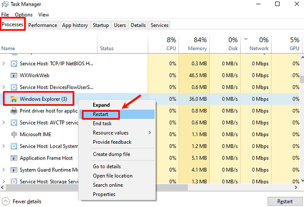Switch to the App history tab
Screen dimensions: 304x207
pyautogui.click(x=75, y=25)
